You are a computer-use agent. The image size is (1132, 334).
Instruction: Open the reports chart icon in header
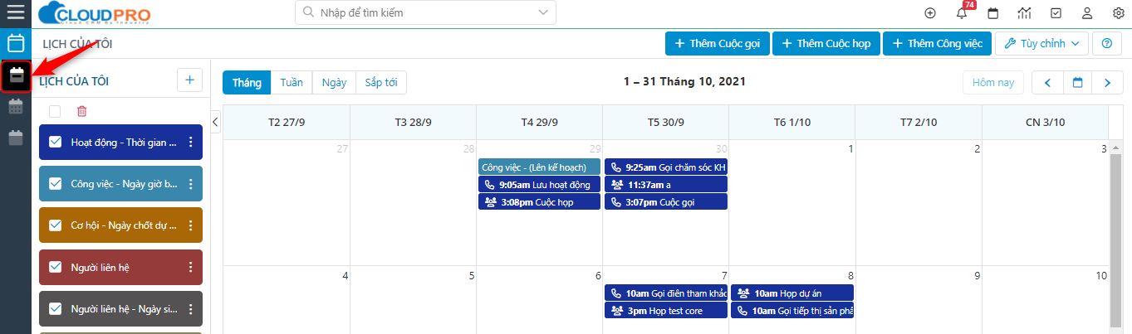click(x=1024, y=13)
